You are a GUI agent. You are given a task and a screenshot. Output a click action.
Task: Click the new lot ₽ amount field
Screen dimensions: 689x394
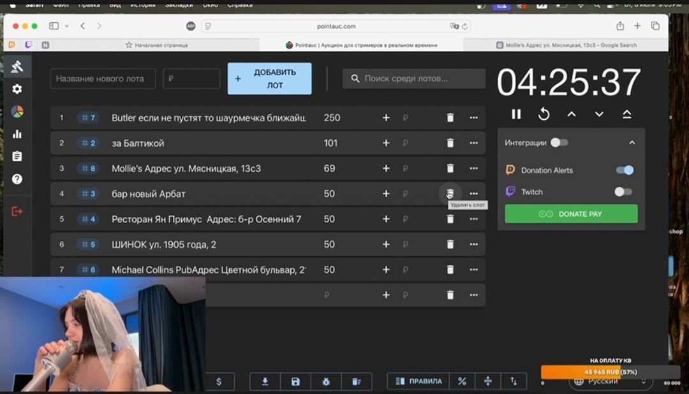click(191, 78)
